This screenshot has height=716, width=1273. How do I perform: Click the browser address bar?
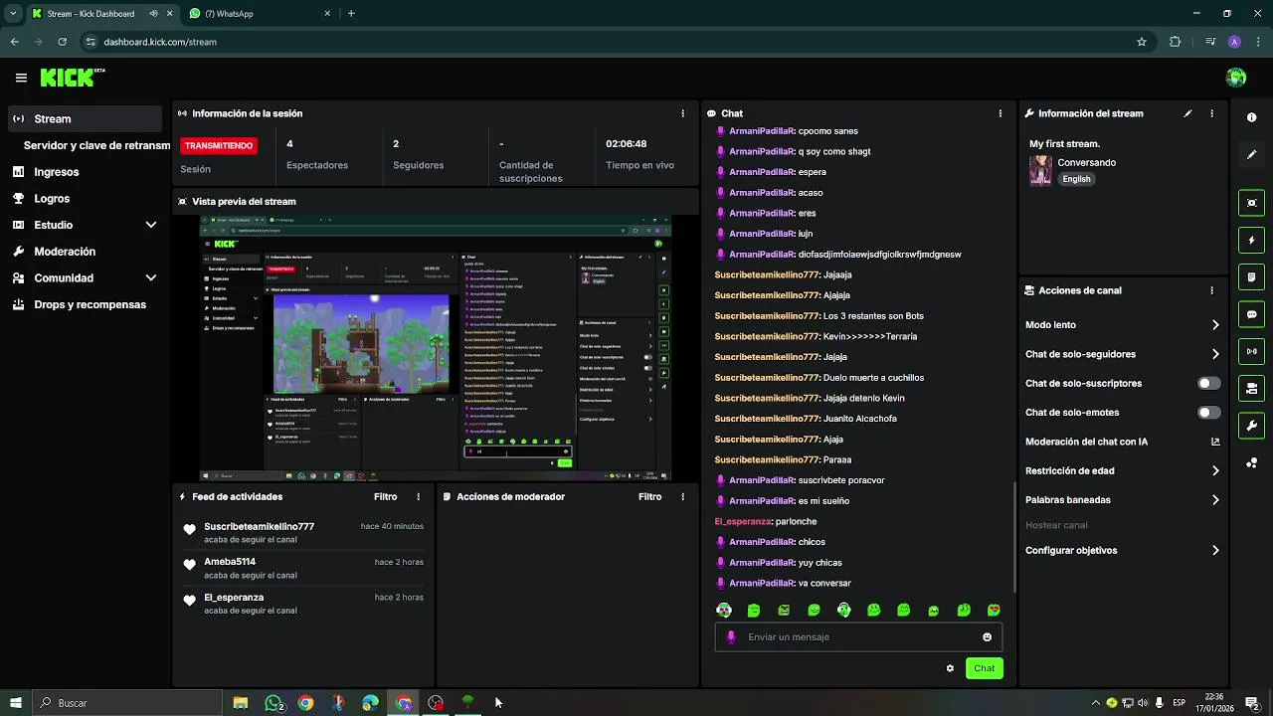(617, 42)
